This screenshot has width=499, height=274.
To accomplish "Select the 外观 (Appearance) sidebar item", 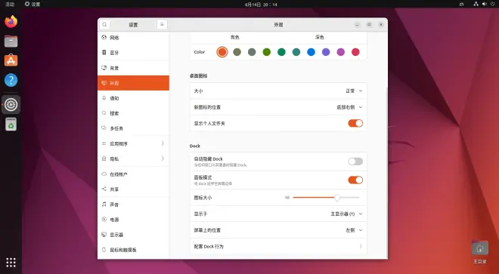I will (133, 83).
